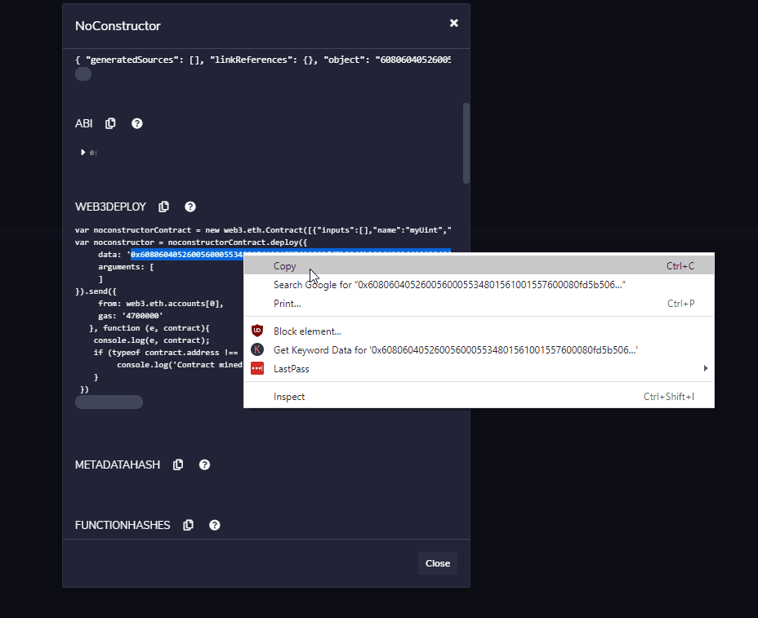This screenshot has width=758, height=618.
Task: Open help for the ABI section
Action: [x=136, y=124]
